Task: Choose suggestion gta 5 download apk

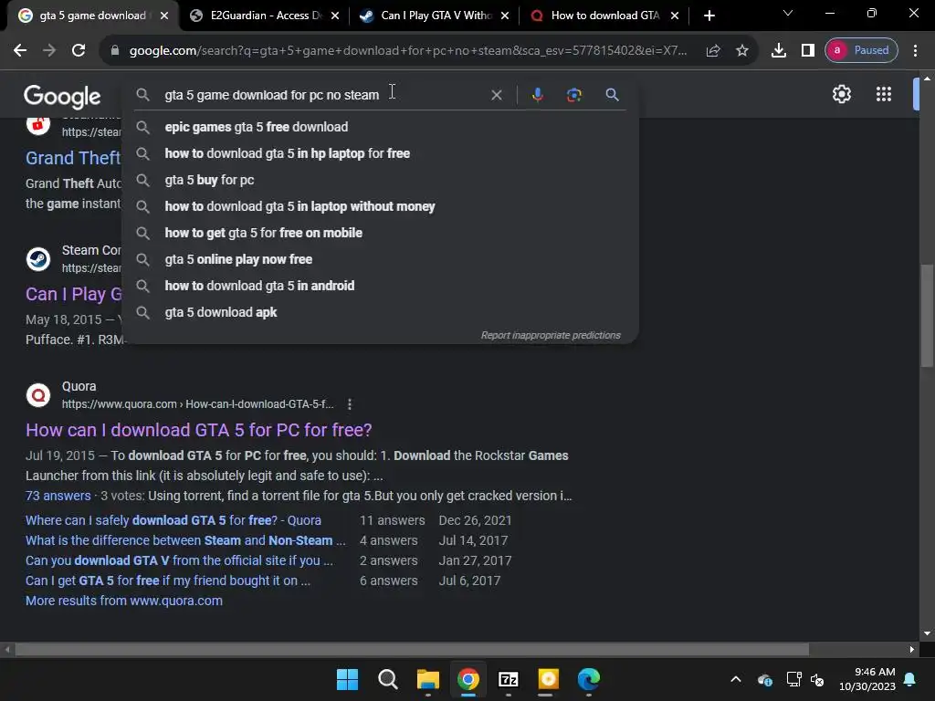Action: coord(380,312)
